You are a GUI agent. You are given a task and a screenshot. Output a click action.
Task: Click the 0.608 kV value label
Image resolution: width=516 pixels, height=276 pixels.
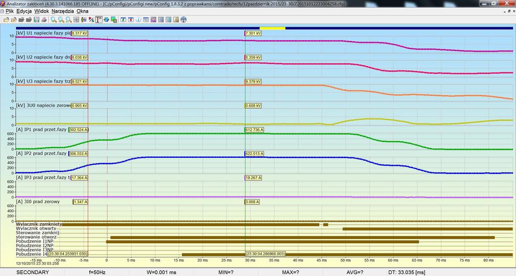pyautogui.click(x=253, y=106)
